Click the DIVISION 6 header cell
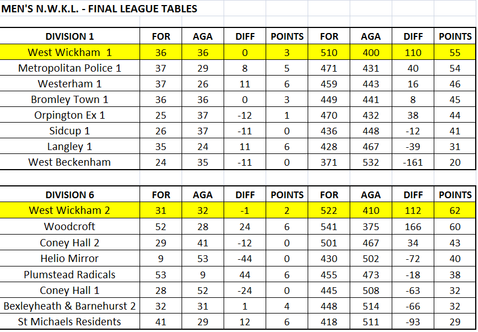The width and height of the screenshot is (478, 332). (70, 195)
